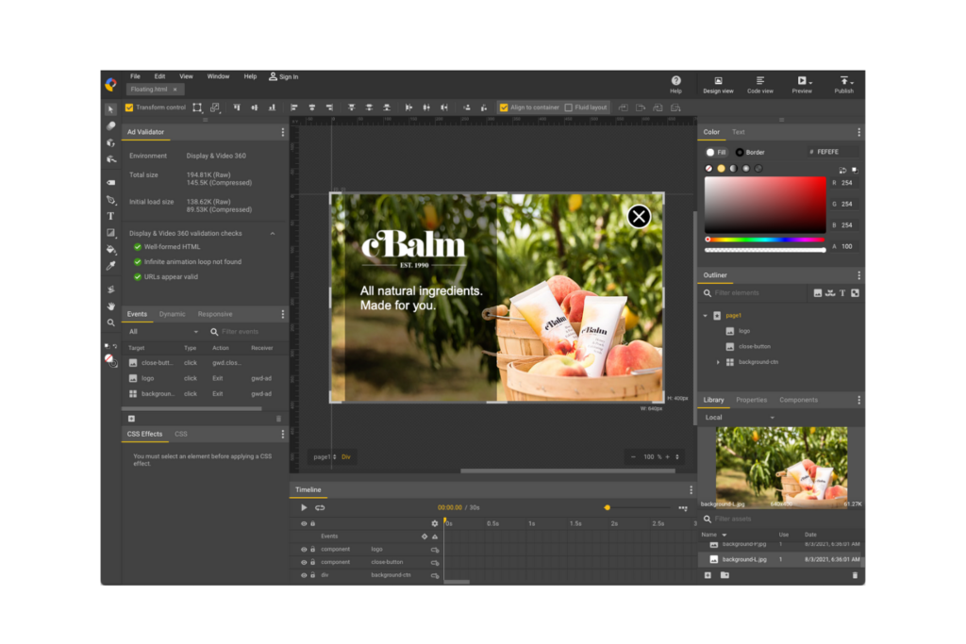Select the Fill color option
966x644 pixels.
click(x=717, y=152)
